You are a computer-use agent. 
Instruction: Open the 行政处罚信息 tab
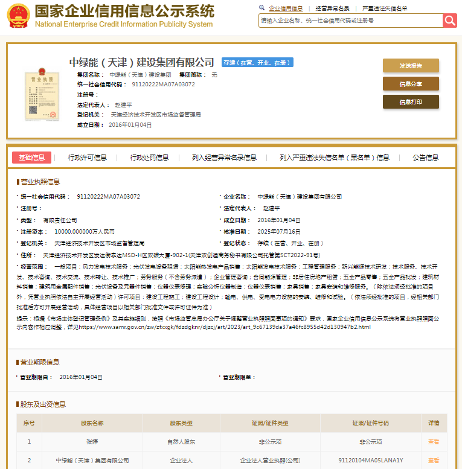pyautogui.click(x=149, y=158)
